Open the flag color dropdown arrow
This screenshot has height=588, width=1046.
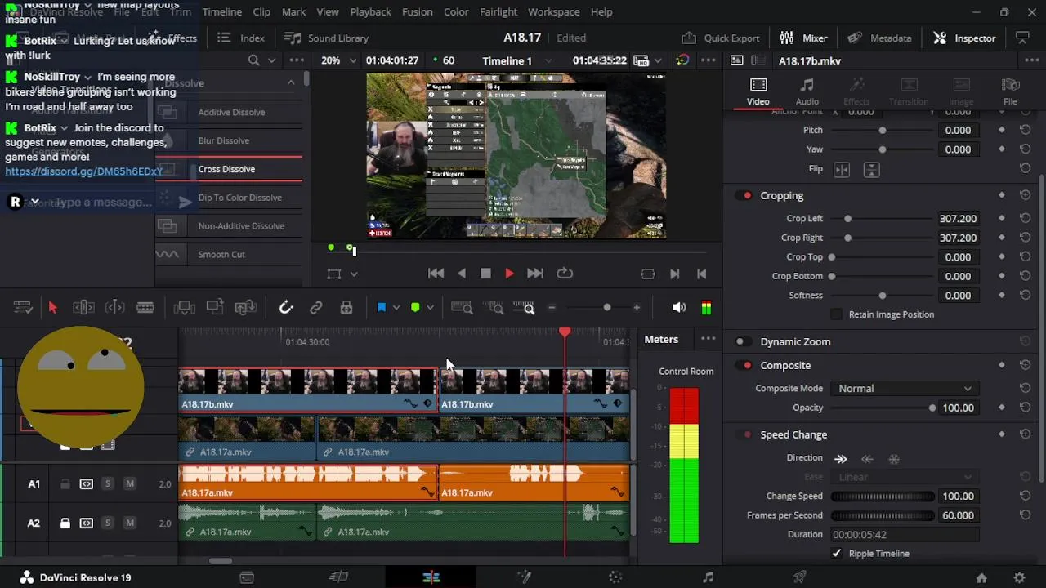pos(396,307)
